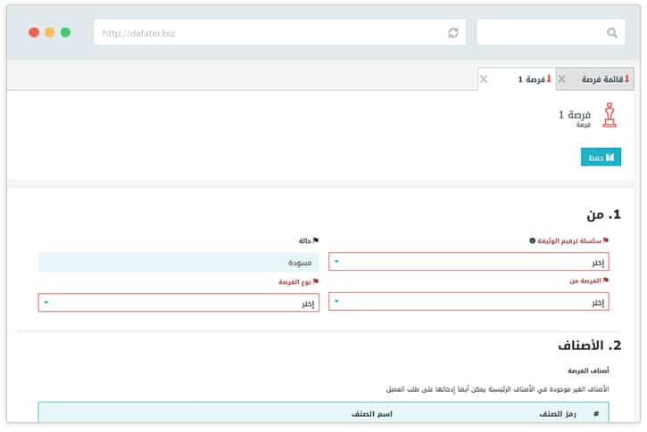Viewport: 647px width, 432px height.
Task: Click the red window close dot
Action: point(34,33)
